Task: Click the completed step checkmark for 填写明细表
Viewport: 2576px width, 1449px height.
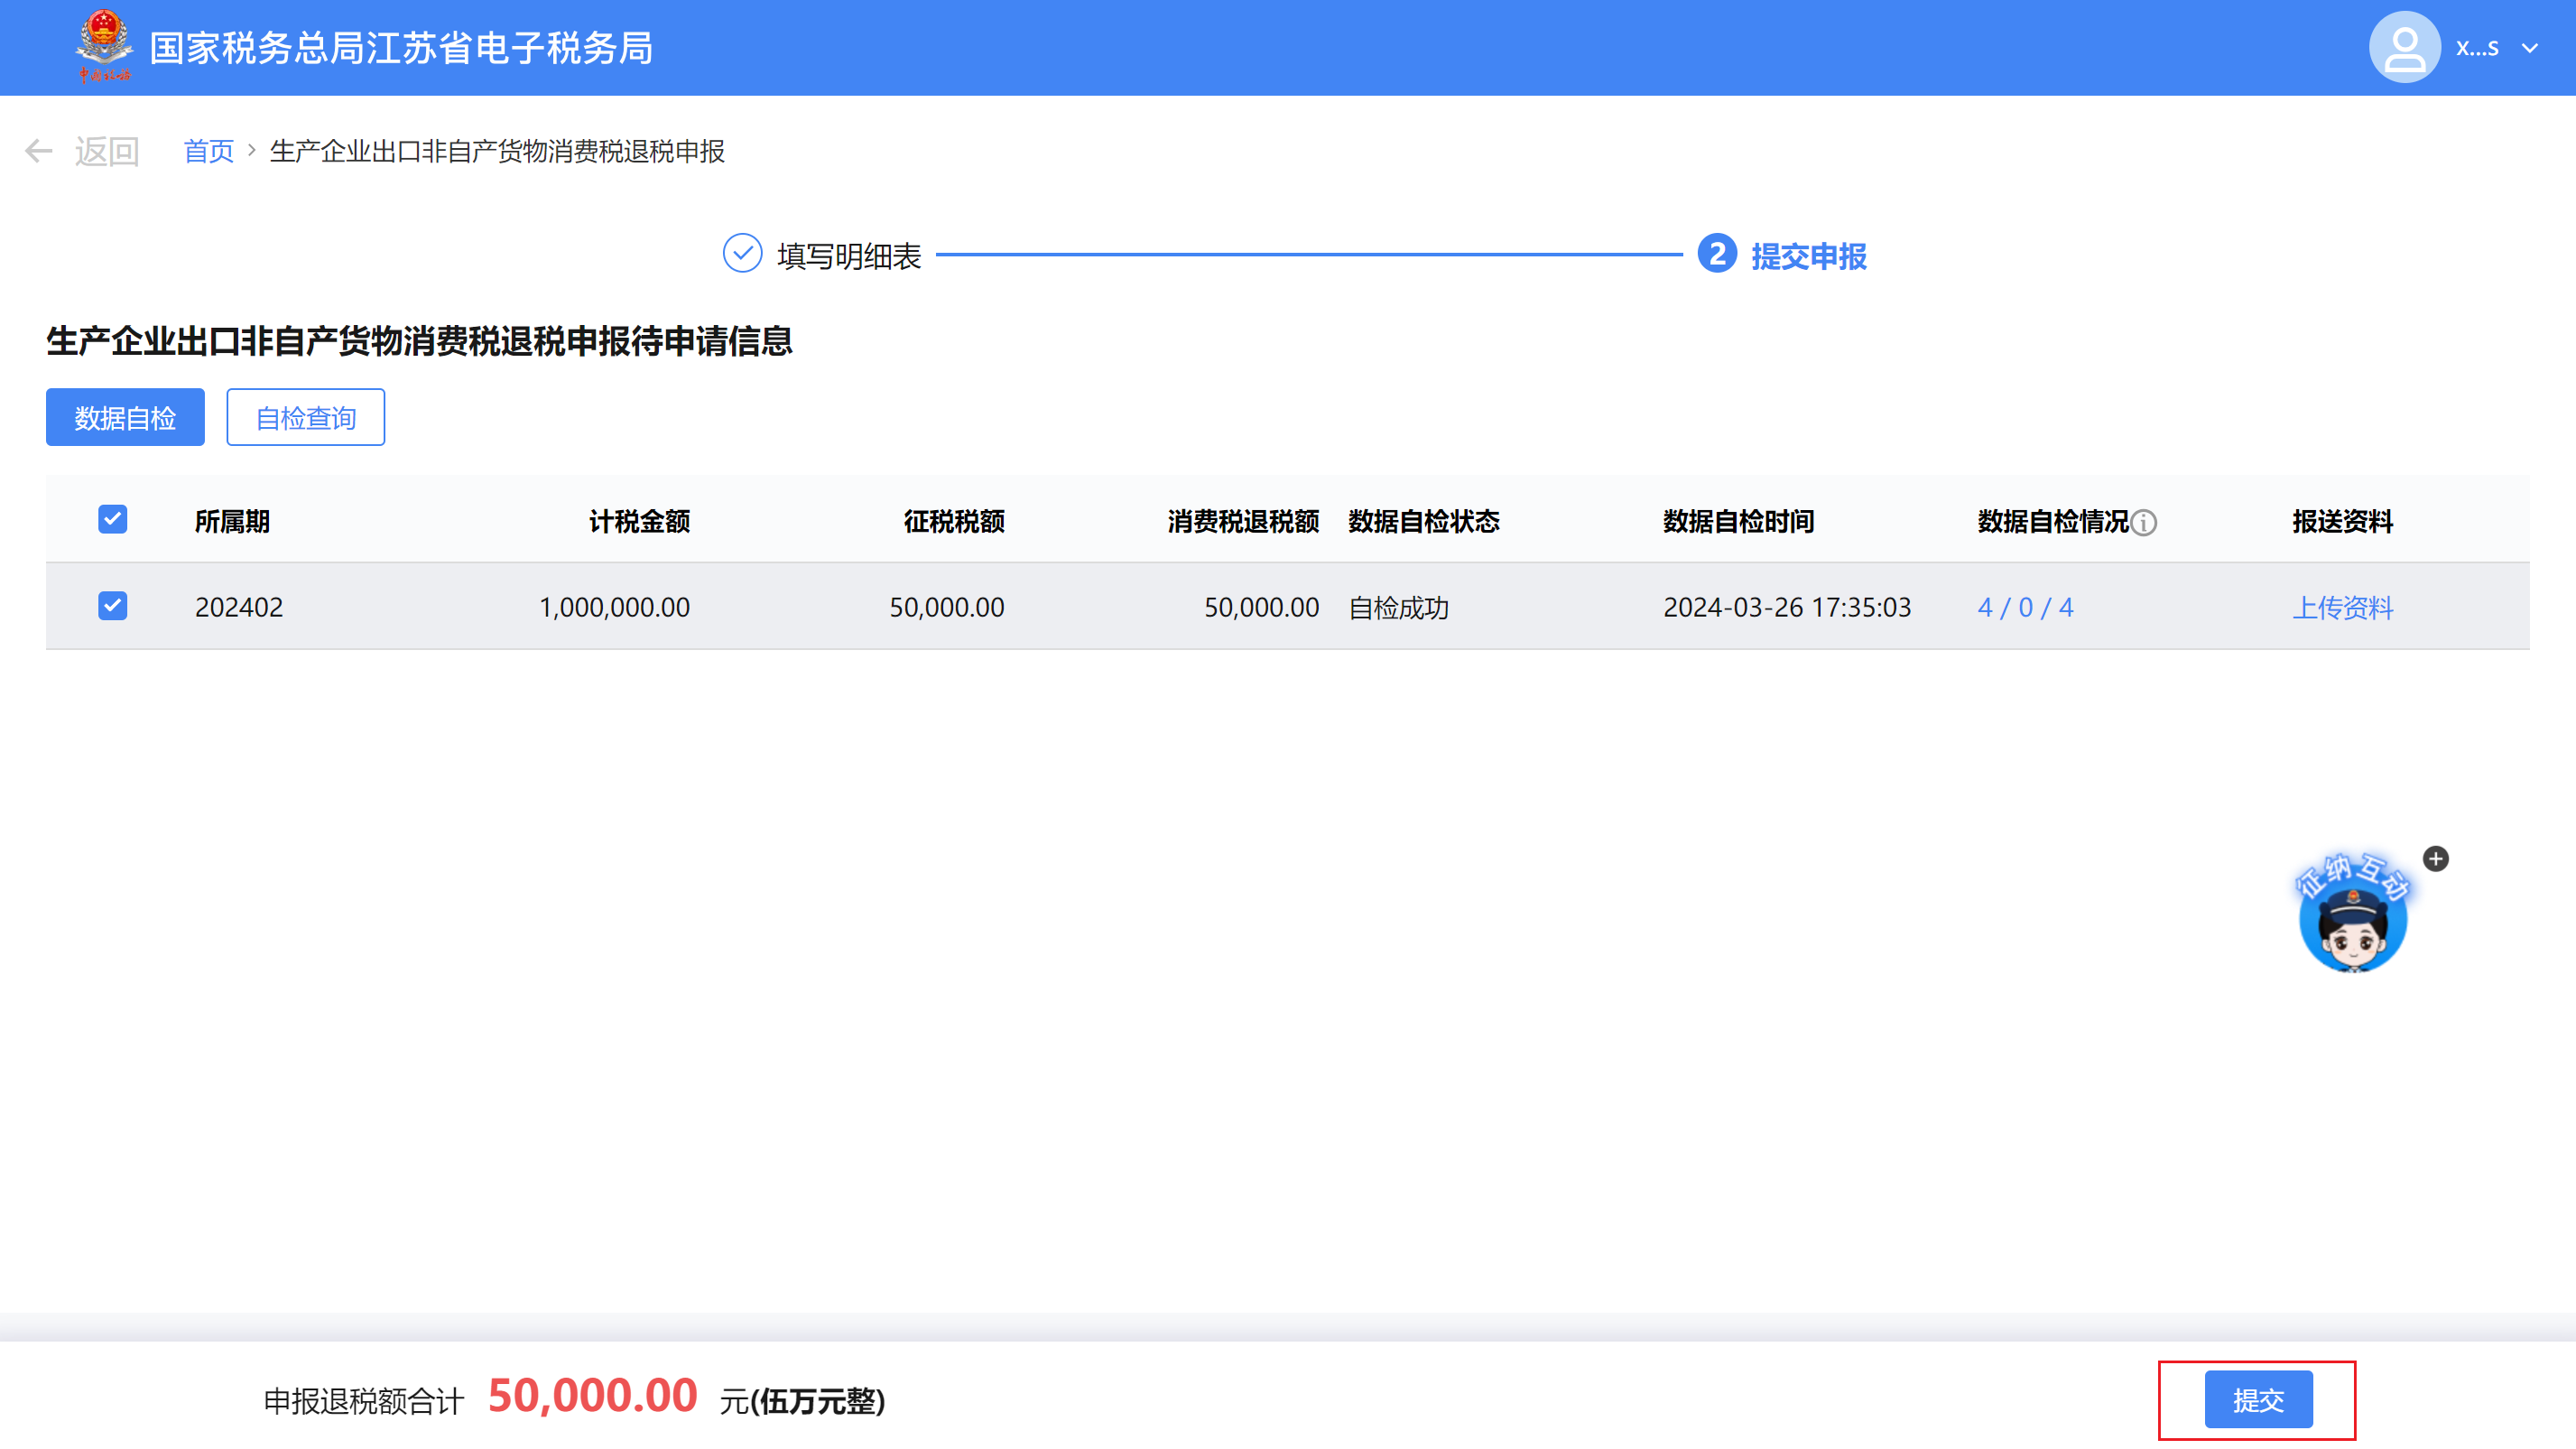Action: click(742, 254)
